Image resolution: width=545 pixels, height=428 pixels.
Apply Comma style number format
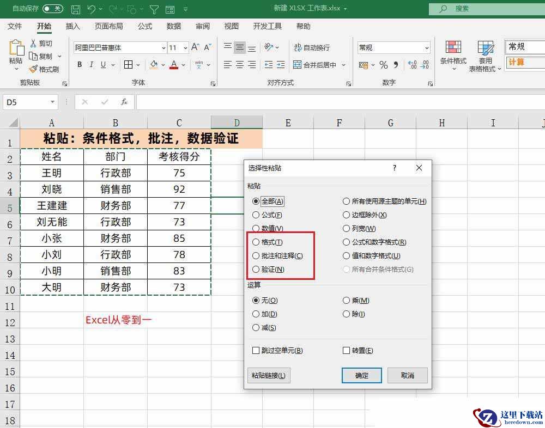[x=396, y=65]
